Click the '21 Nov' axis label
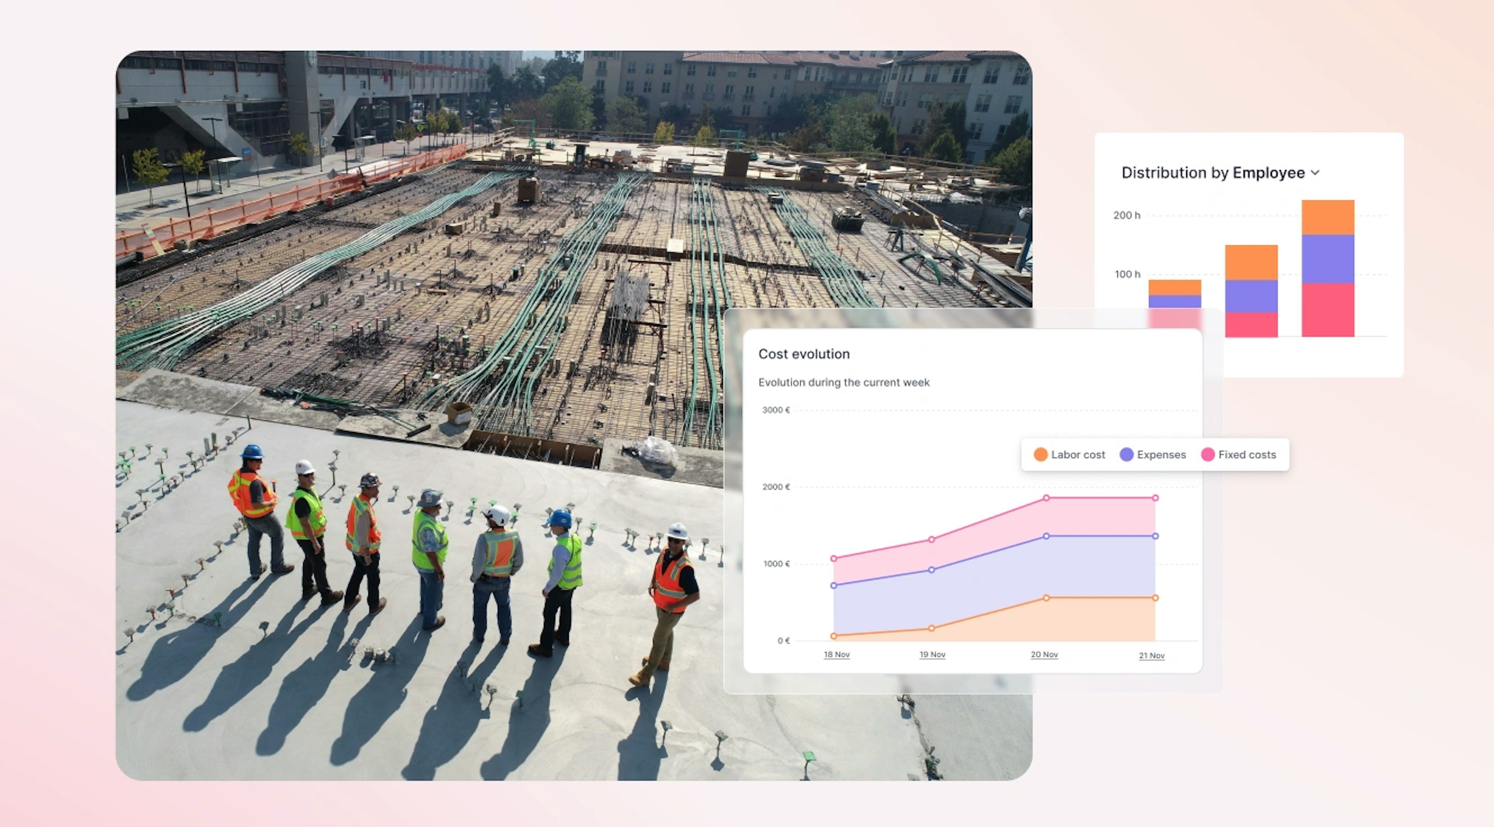Viewport: 1494px width, 827px height. point(1151,656)
